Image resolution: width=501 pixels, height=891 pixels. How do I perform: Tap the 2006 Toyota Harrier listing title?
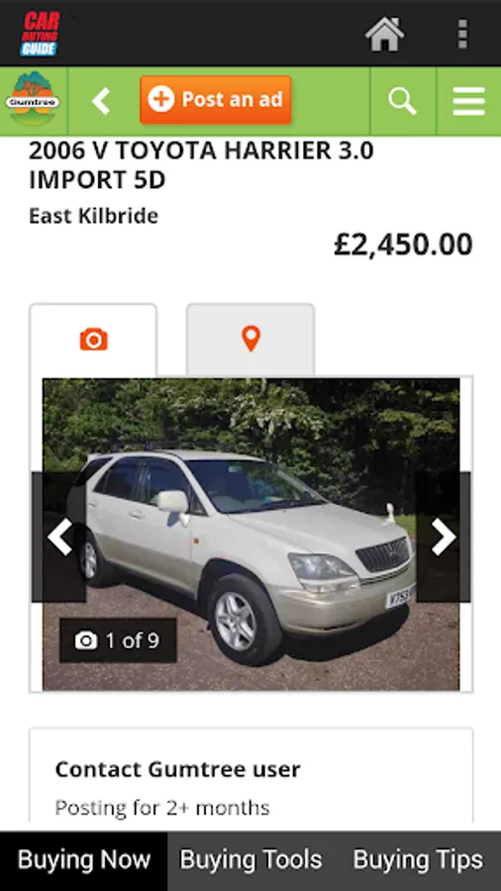click(x=201, y=165)
